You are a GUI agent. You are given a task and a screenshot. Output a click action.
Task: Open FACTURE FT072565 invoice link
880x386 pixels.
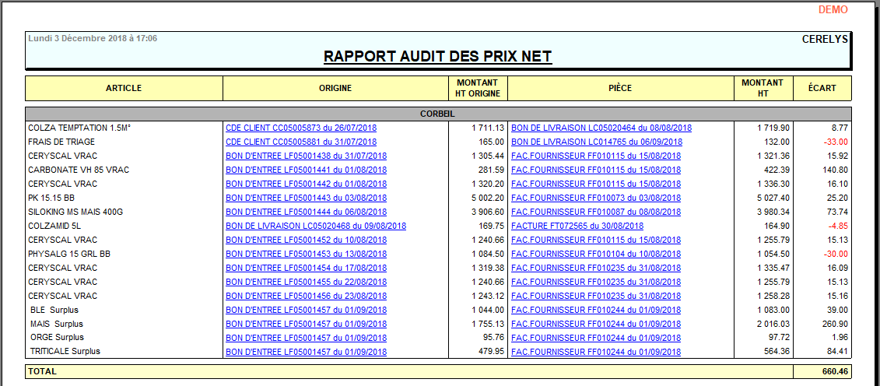click(x=577, y=226)
